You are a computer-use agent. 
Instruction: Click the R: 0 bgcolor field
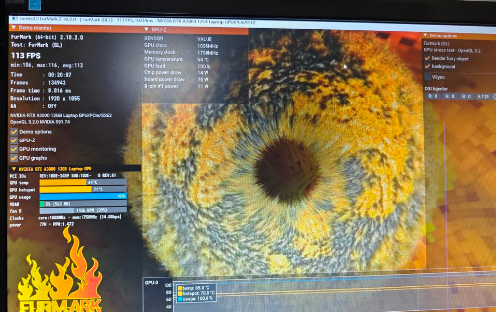[x=432, y=96]
